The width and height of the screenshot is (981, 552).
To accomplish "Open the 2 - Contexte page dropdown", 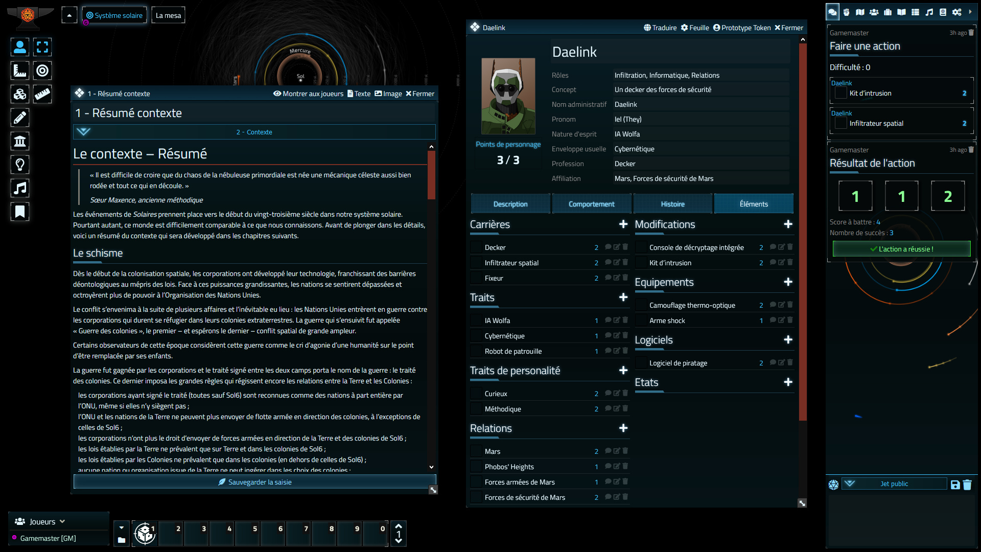I will [x=254, y=132].
